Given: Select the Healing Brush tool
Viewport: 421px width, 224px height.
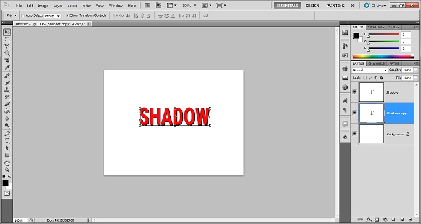Looking at the screenshot, I should pos(7,76).
